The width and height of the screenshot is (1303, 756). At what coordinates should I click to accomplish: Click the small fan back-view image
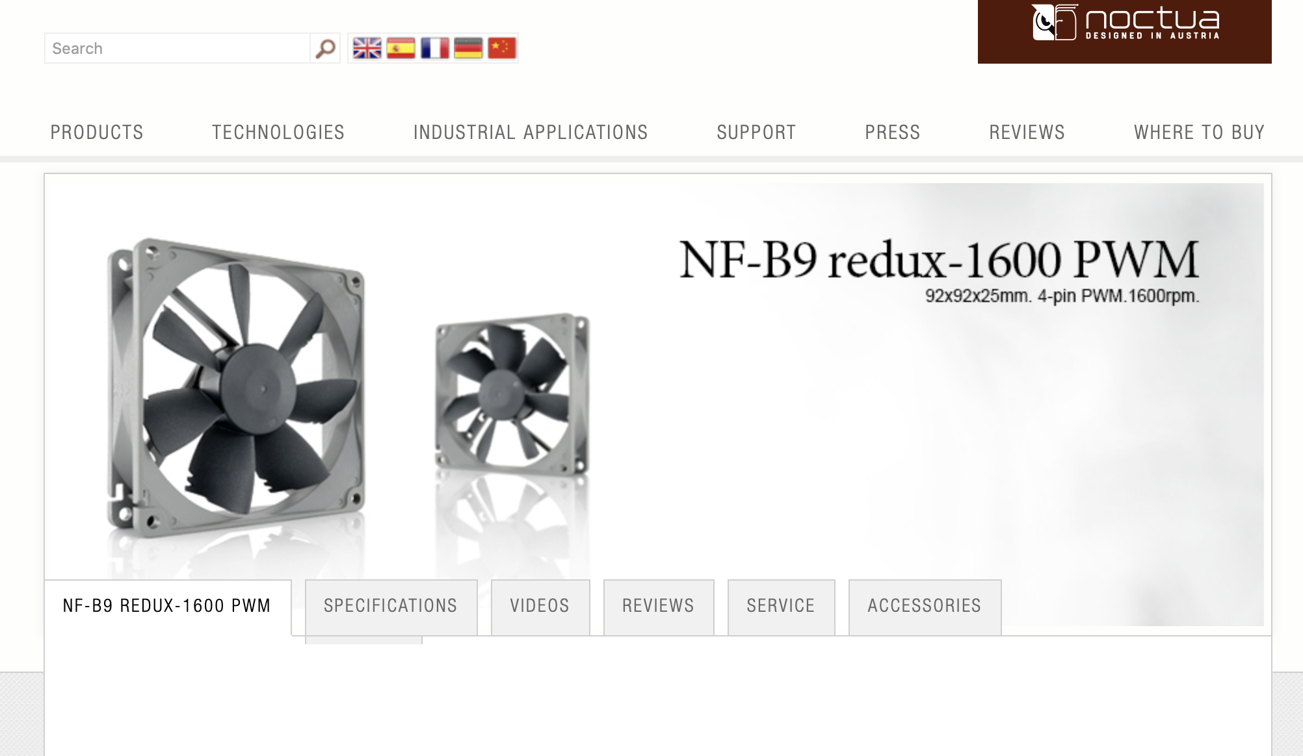[x=512, y=395]
